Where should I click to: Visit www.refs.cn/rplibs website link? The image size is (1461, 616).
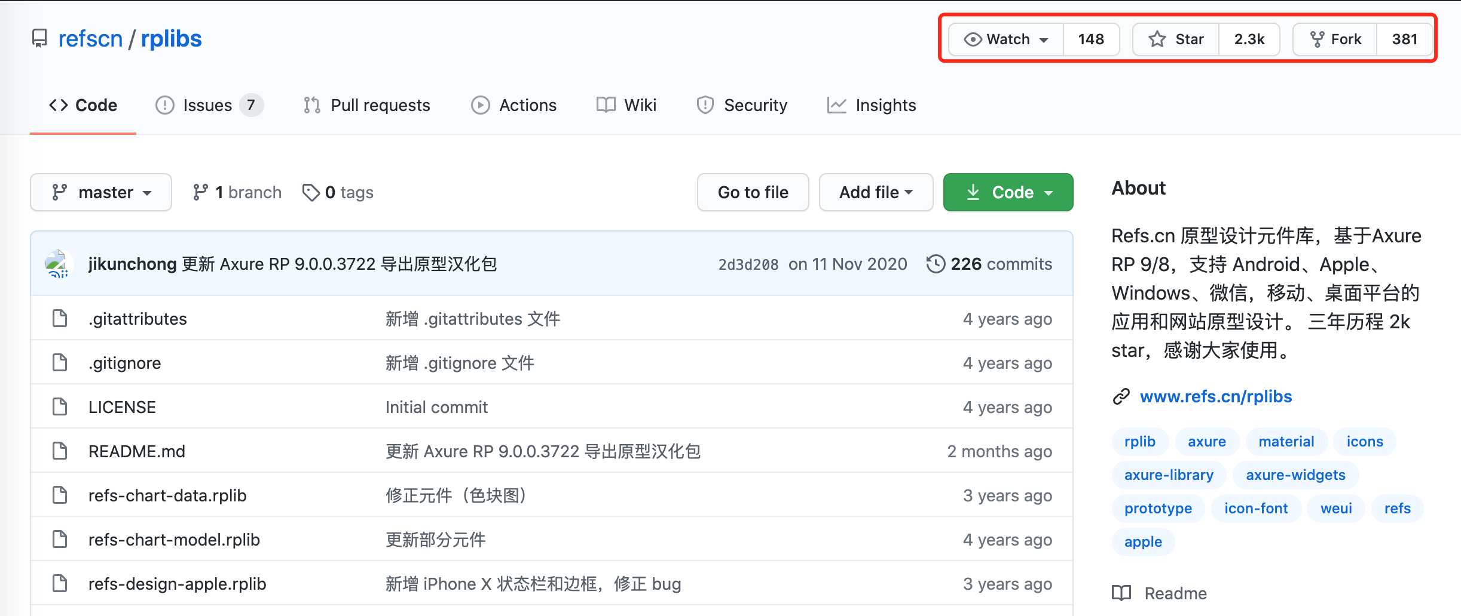pyautogui.click(x=1216, y=396)
